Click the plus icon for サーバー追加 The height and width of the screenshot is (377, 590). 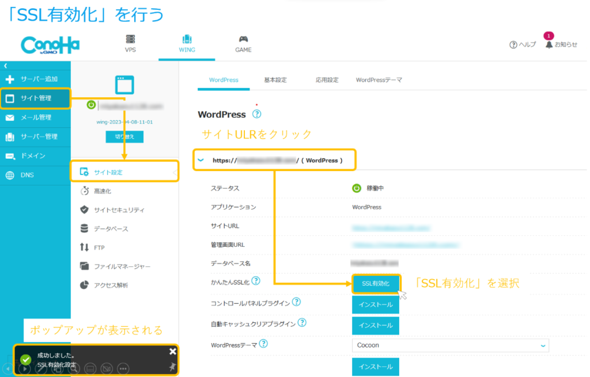(x=10, y=79)
